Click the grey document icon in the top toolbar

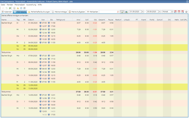click(x=14, y=8)
